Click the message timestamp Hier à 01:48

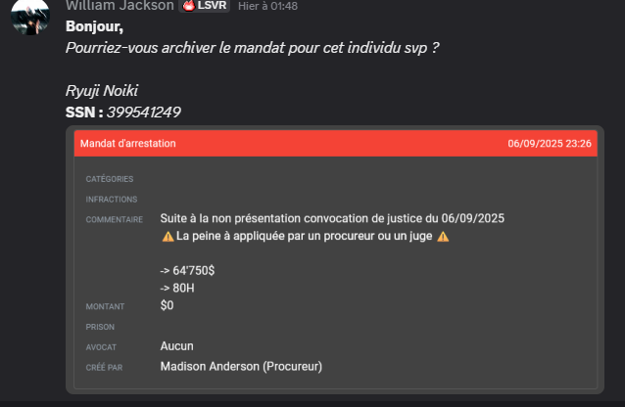coord(268,7)
